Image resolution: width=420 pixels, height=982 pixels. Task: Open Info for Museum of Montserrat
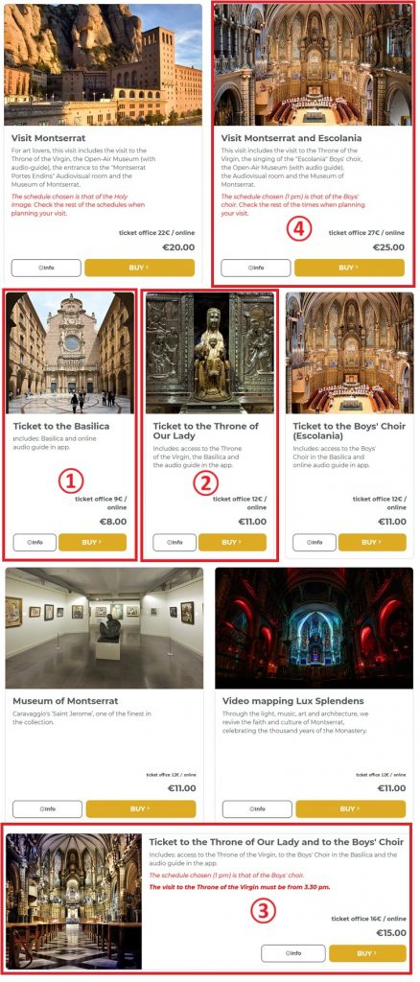(48, 808)
